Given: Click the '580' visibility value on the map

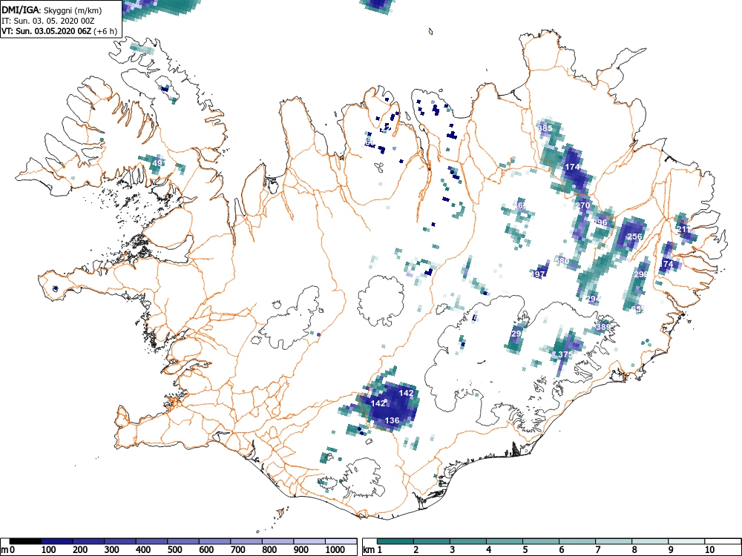Looking at the screenshot, I should coord(562,260).
